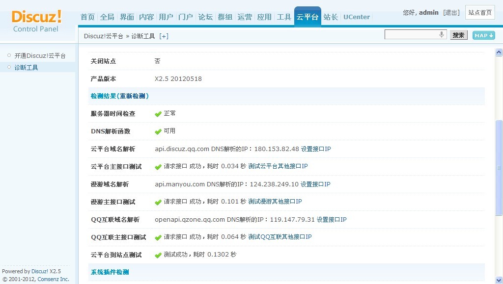This screenshot has width=503, height=284.
Task: Switch to the 工具 tab
Action: (284, 17)
